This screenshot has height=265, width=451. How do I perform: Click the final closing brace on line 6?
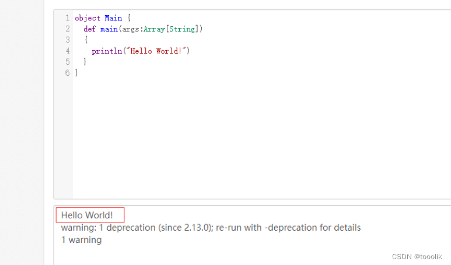click(x=76, y=73)
